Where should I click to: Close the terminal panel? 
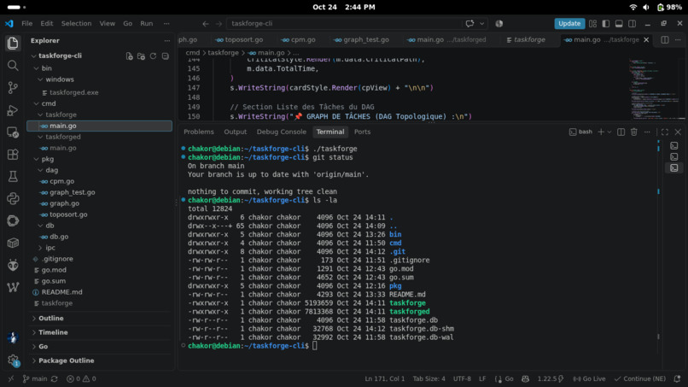pos(678,132)
